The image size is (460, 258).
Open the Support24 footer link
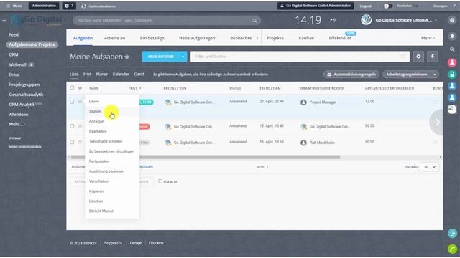click(113, 243)
